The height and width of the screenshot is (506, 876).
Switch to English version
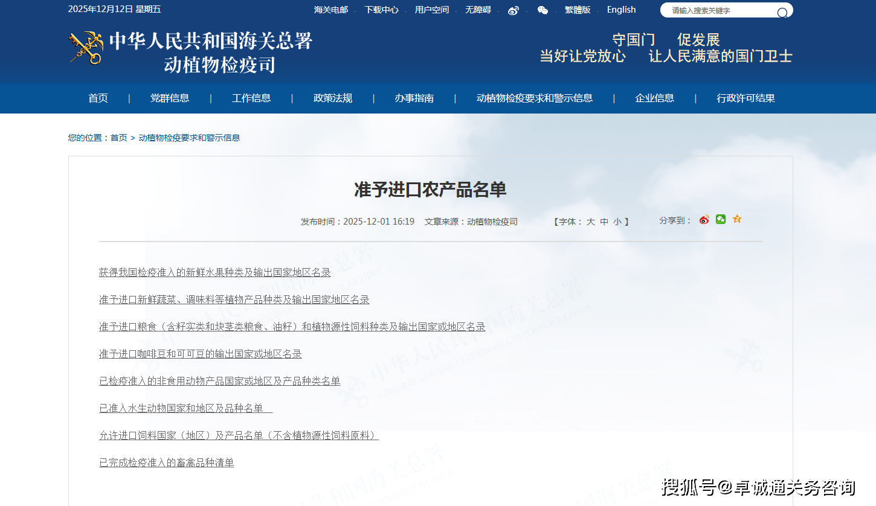pyautogui.click(x=621, y=10)
